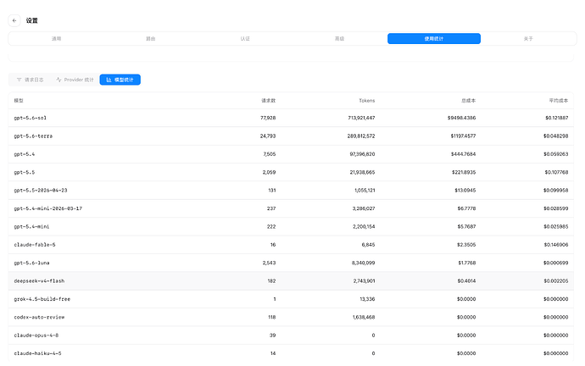Select model gpt-5.4-mini-2026-03-17
Image resolution: width=585 pixels, height=366 pixels.
click(x=48, y=208)
